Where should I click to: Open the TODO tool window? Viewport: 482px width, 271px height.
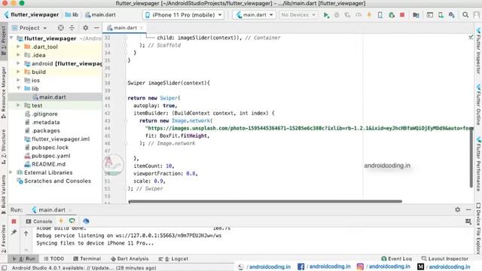pyautogui.click(x=53, y=259)
